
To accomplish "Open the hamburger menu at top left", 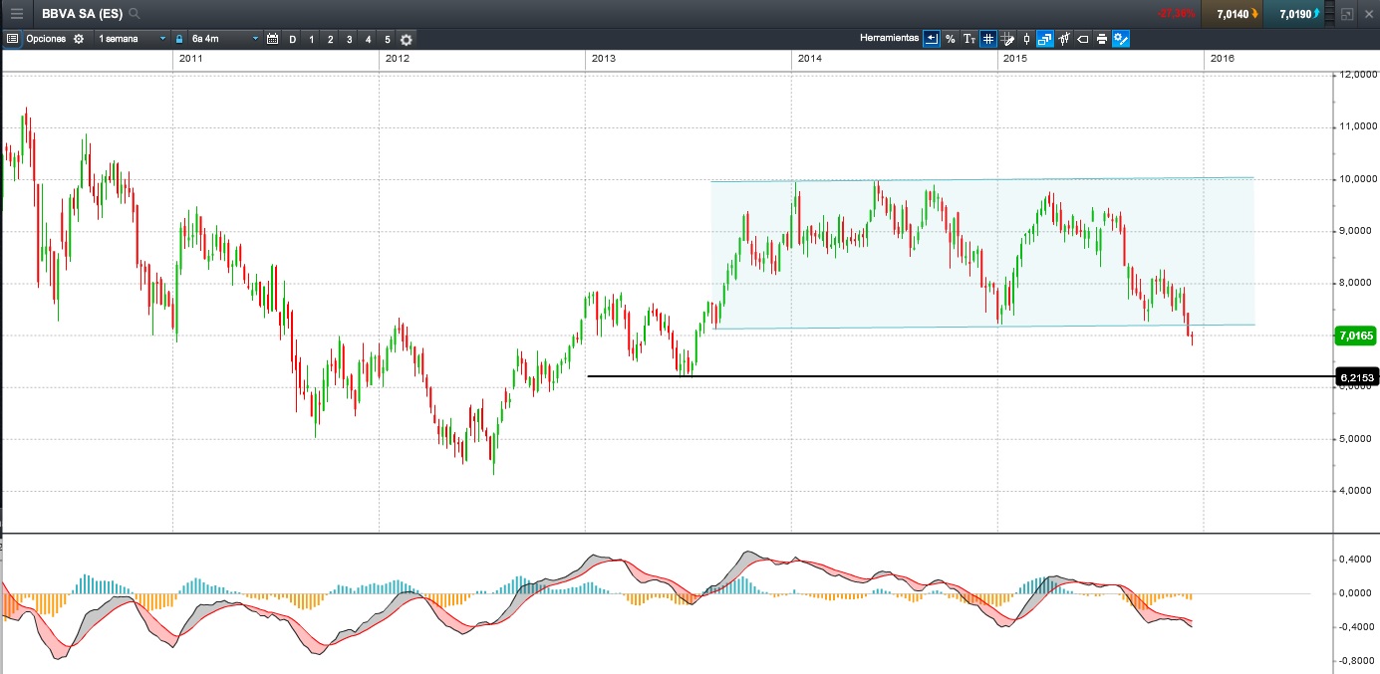I will tap(16, 14).
